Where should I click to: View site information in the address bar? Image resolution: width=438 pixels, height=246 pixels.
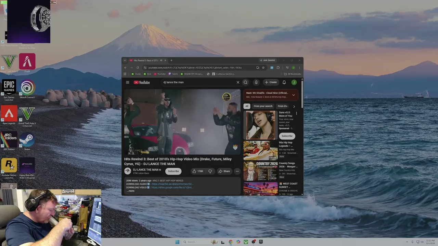click(145, 68)
